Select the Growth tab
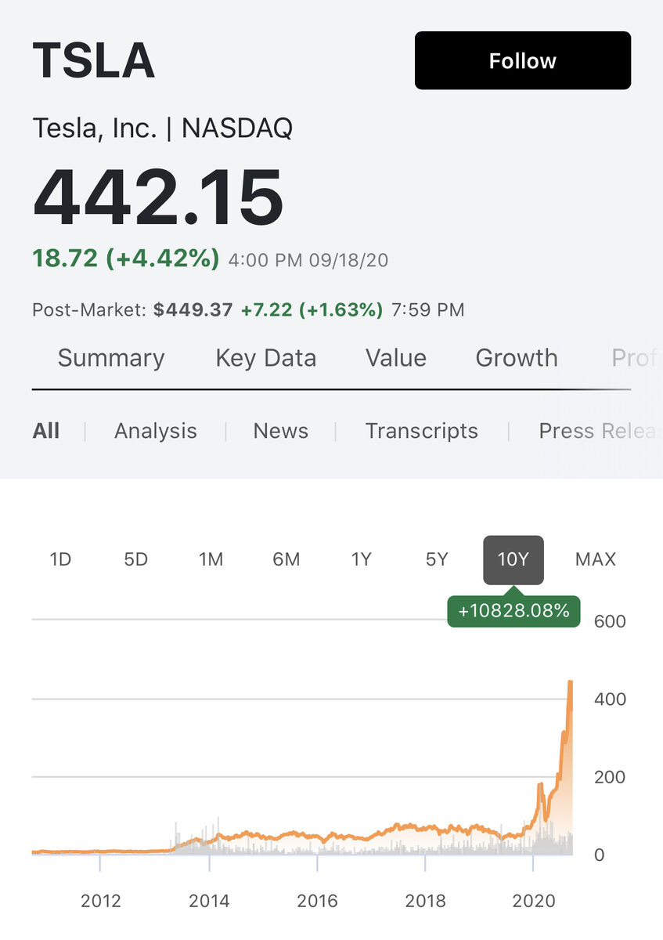Image resolution: width=663 pixels, height=940 pixels. 517,358
